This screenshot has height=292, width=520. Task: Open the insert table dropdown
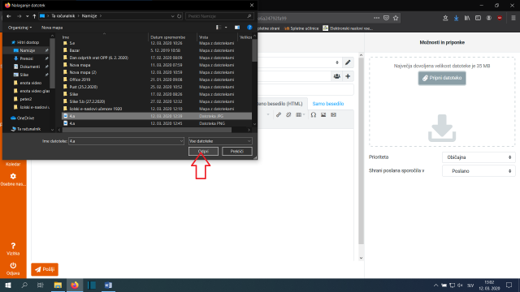coord(300,114)
